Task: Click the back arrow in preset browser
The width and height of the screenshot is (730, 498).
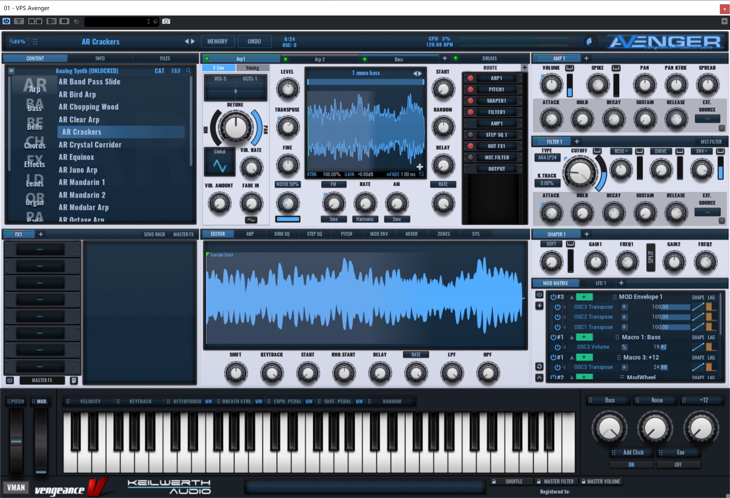Action: pos(11,71)
